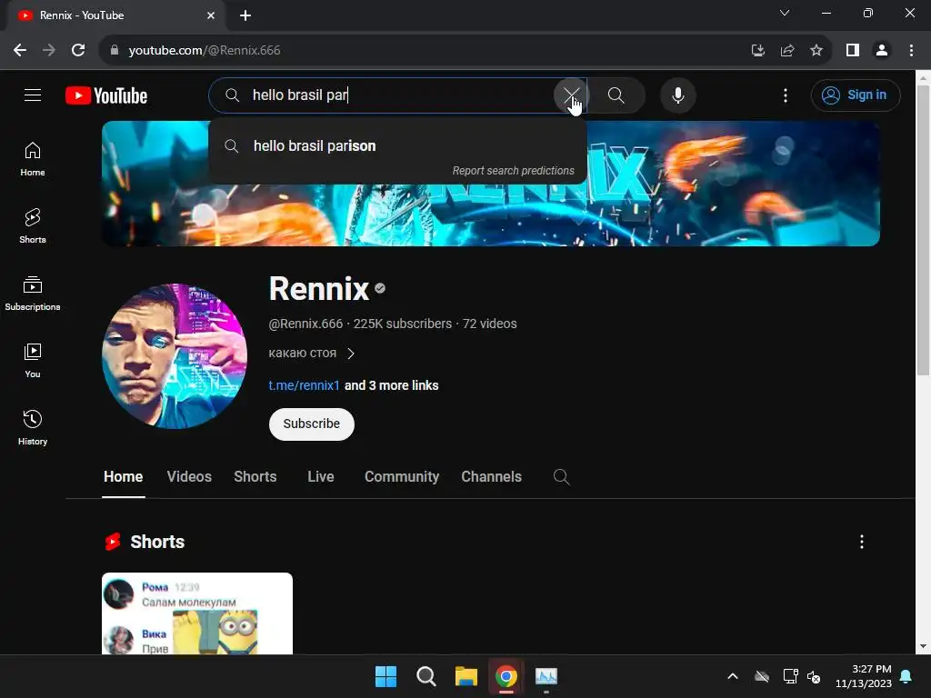Open the notification bell in taskbar
Image resolution: width=931 pixels, height=698 pixels.
tap(906, 676)
